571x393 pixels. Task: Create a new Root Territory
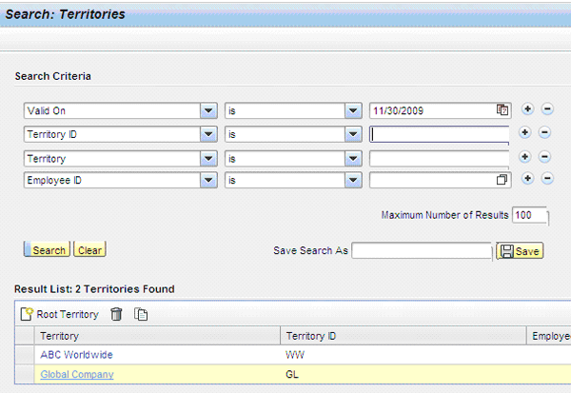coord(59,314)
